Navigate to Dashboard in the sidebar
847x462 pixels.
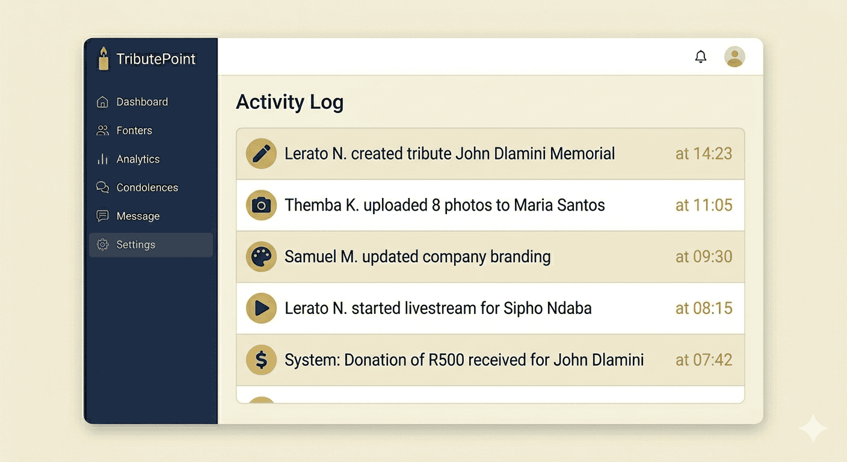click(x=142, y=102)
